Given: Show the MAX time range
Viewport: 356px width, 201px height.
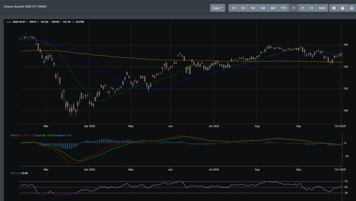Looking at the screenshot, I should (322, 8).
